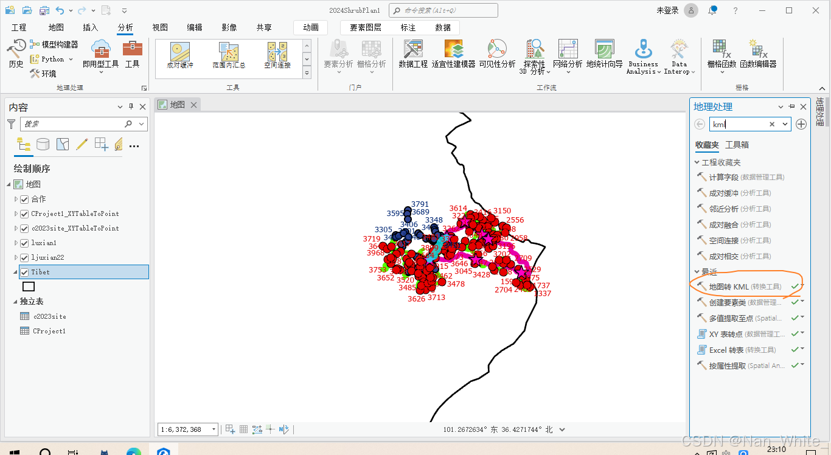Screen dimensions: 831x455
Task: Open the Environments (环境) settings
Action: coord(43,74)
